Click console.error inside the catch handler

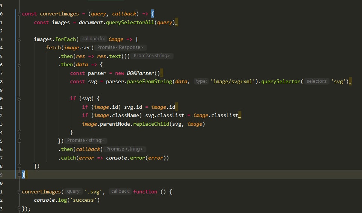point(126,158)
